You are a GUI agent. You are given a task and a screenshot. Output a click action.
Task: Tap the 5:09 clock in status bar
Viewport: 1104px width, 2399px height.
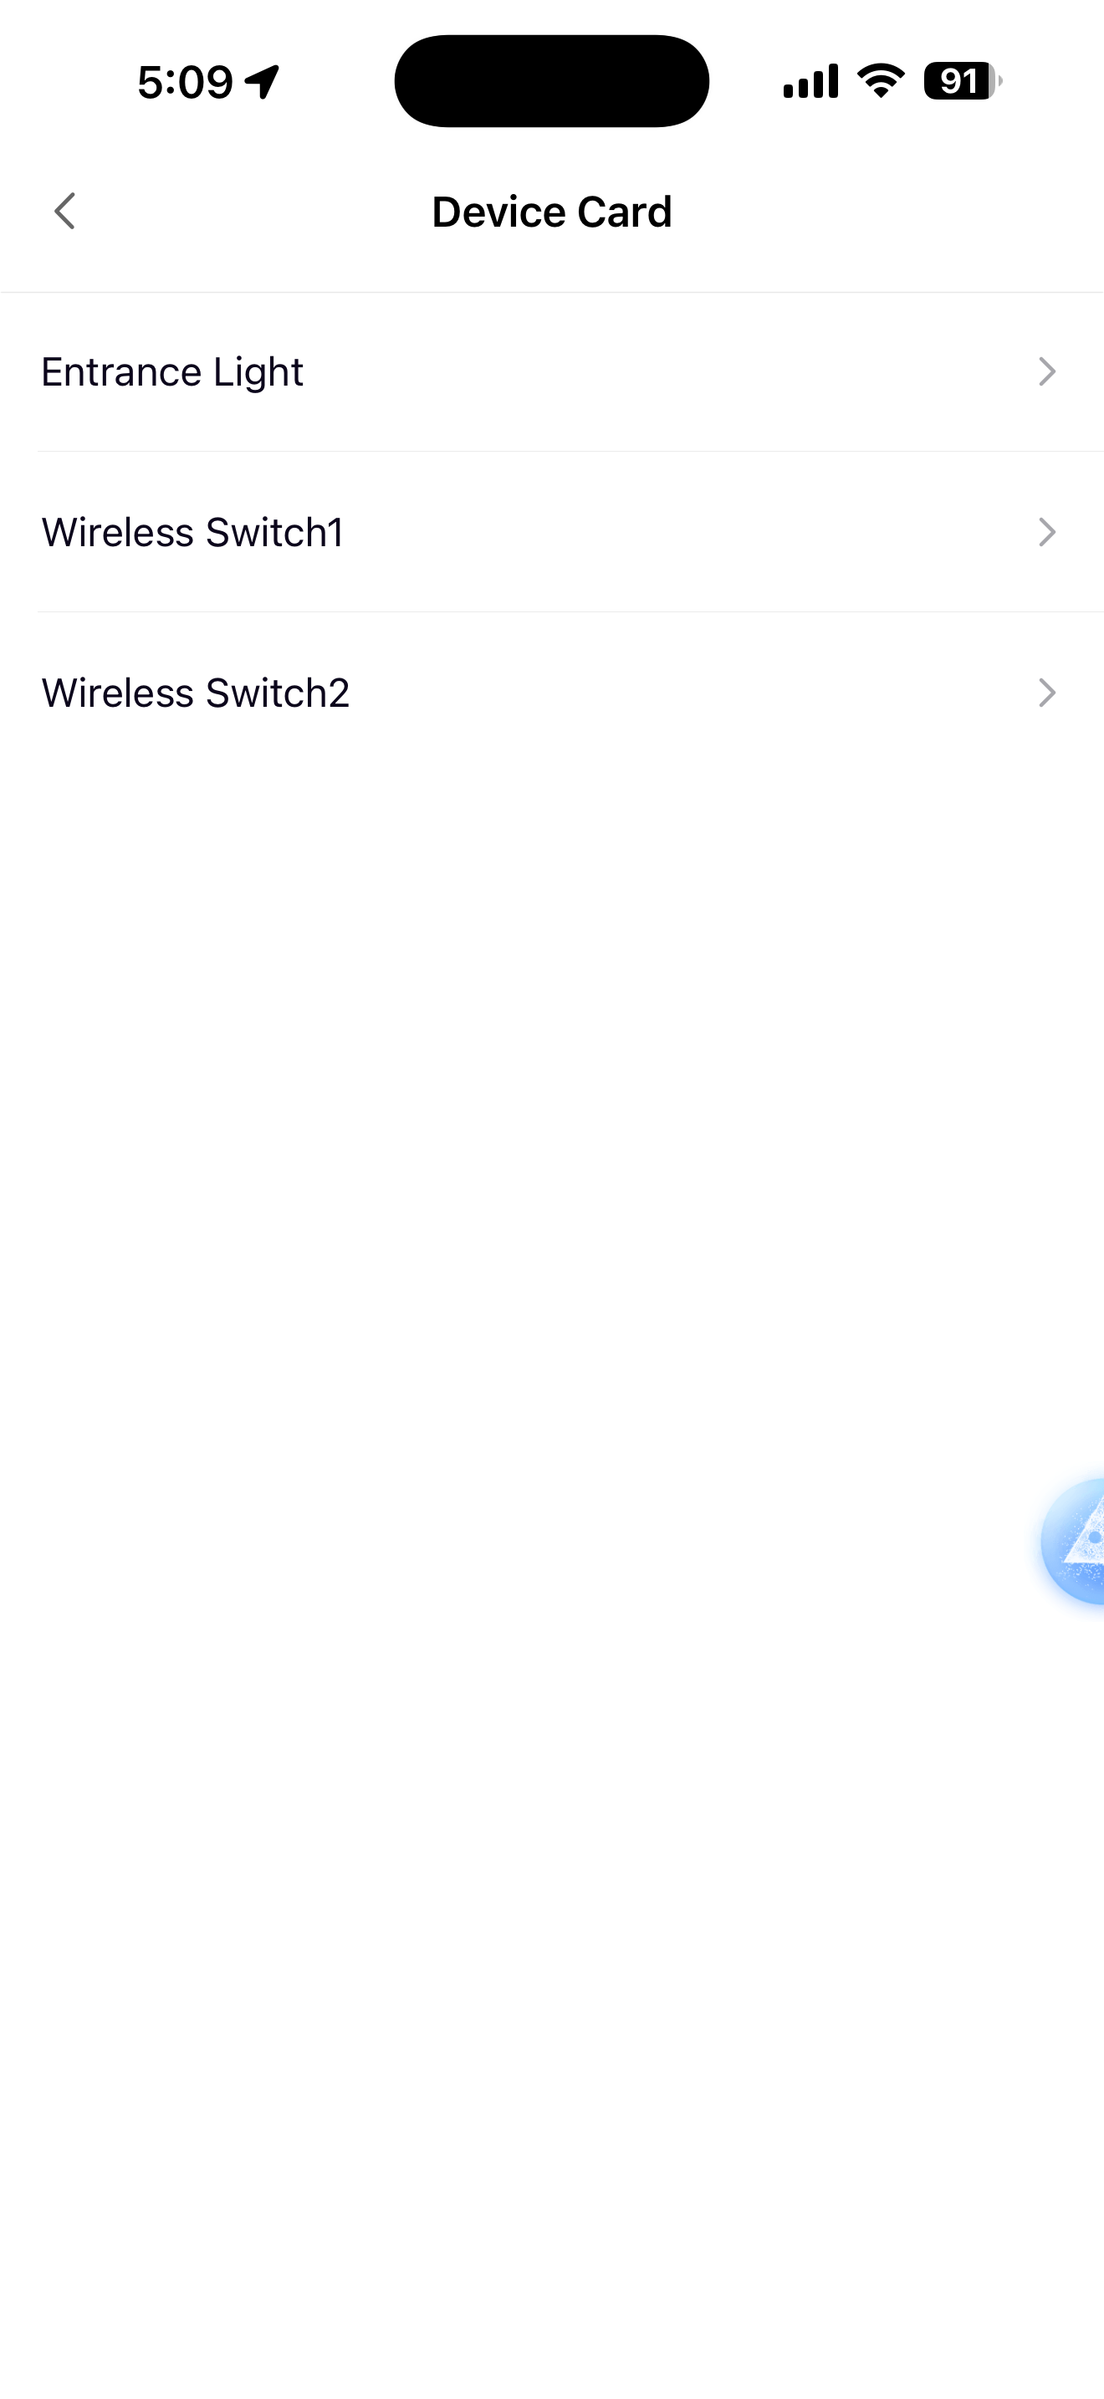point(185,82)
